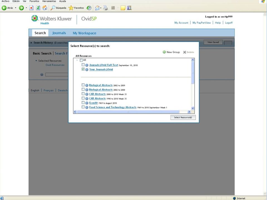267x200 pixels.
Task: Expand the Search History panel triangle
Action: click(x=31, y=43)
